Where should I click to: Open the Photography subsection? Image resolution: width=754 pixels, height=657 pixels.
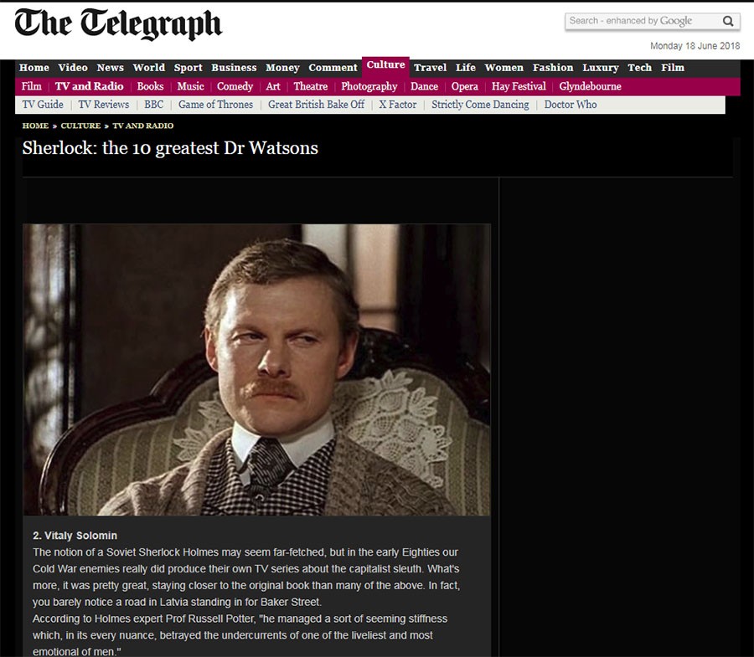(x=369, y=86)
